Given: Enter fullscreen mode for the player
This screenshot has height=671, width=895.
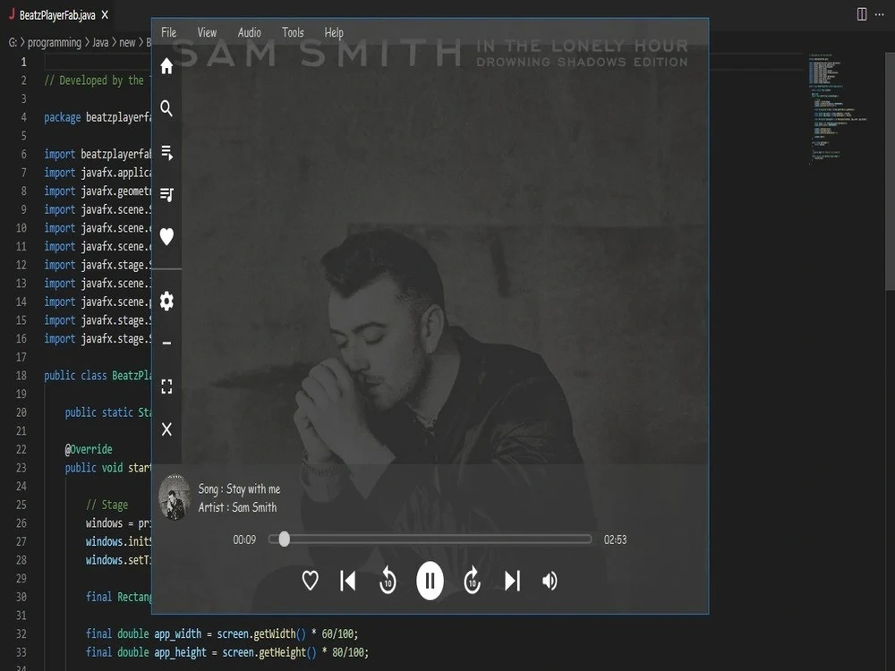Looking at the screenshot, I should point(166,386).
